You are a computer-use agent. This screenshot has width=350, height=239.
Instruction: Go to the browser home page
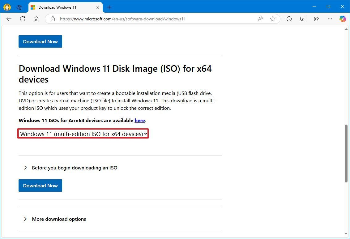(36, 19)
